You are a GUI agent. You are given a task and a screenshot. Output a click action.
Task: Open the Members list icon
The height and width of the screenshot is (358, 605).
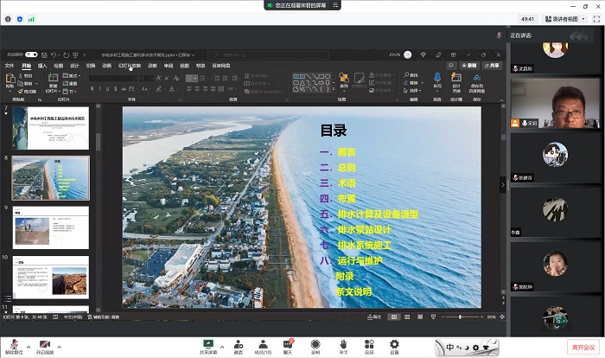[x=263, y=344]
